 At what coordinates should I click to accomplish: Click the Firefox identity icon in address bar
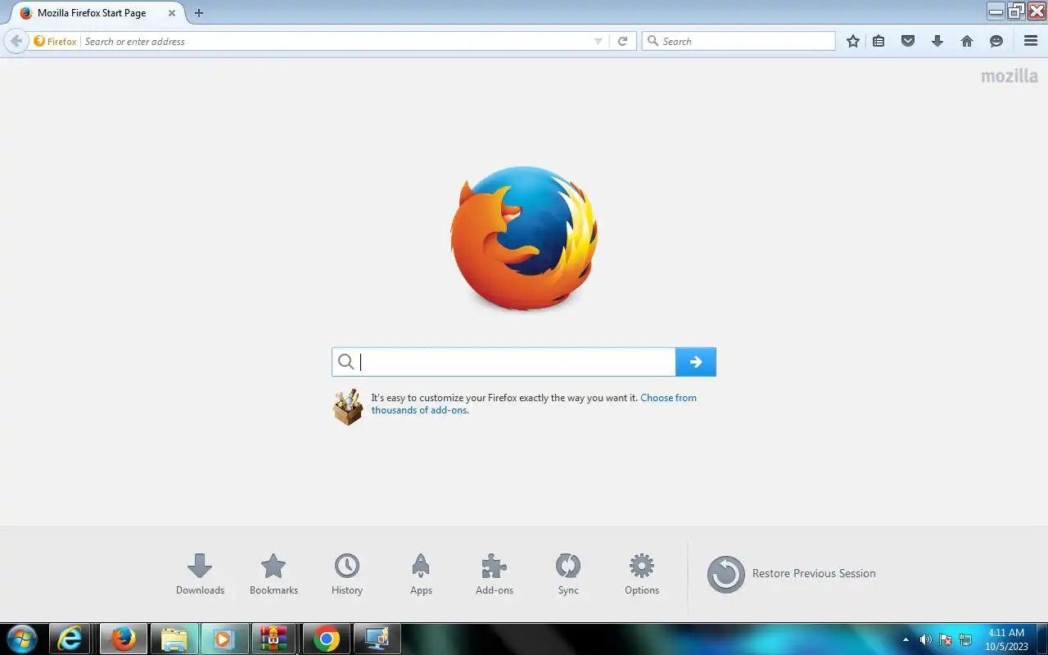[55, 41]
